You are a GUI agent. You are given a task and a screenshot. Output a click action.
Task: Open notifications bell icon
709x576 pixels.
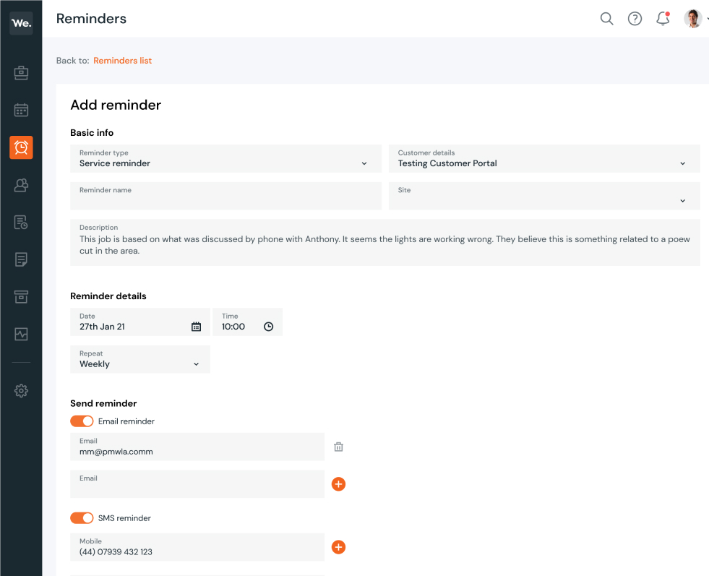click(663, 19)
